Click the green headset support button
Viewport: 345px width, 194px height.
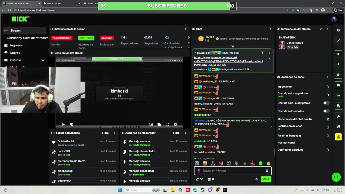[336, 177]
